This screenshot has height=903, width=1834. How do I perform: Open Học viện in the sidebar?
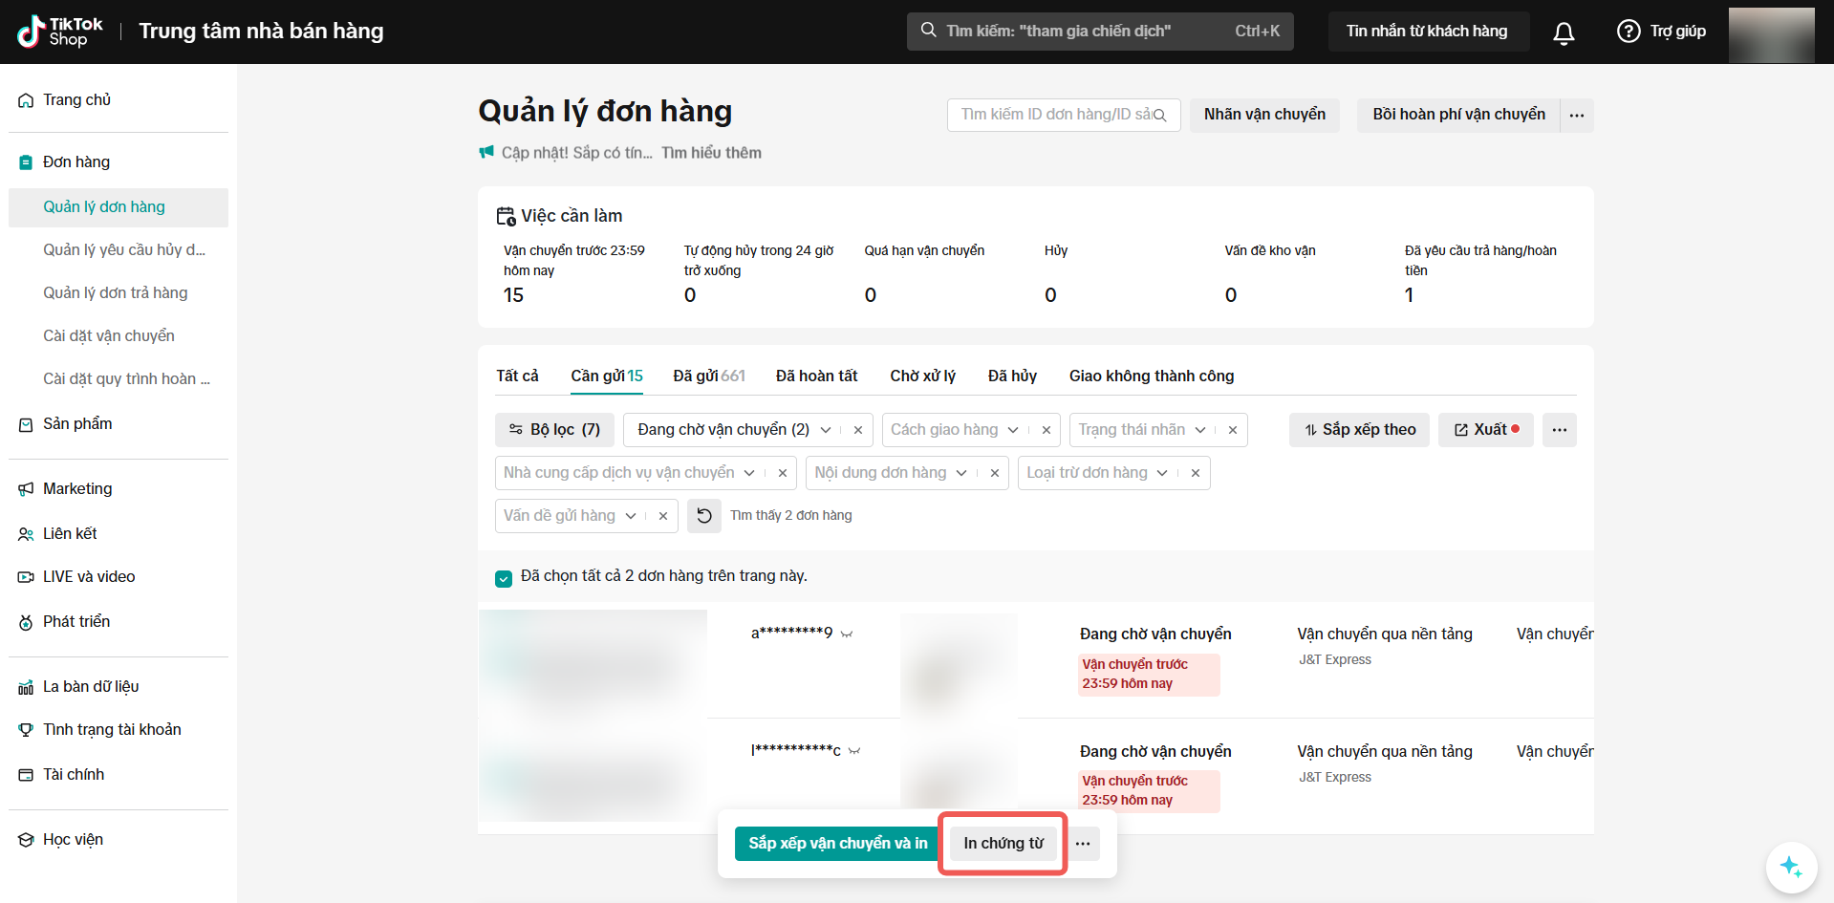point(73,840)
